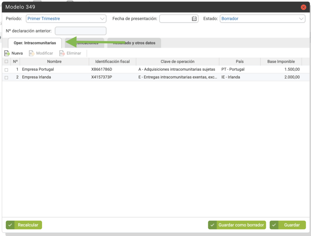
Task: Click the Eliminar toolbar icon
Action: point(62,53)
